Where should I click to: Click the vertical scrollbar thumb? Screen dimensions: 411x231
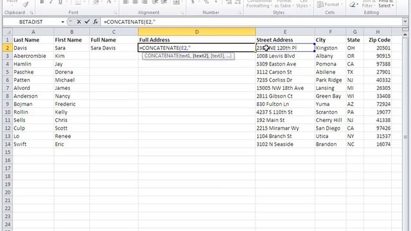pos(405,137)
